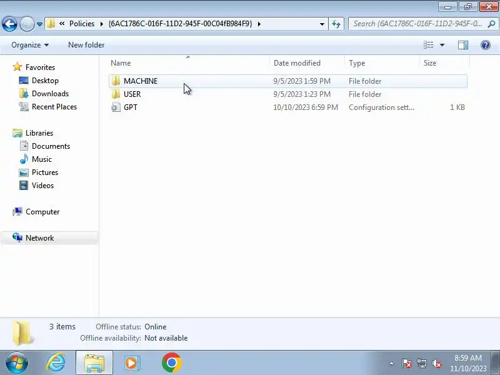Click the Favorites star icon
The width and height of the screenshot is (500, 375).
17,67
